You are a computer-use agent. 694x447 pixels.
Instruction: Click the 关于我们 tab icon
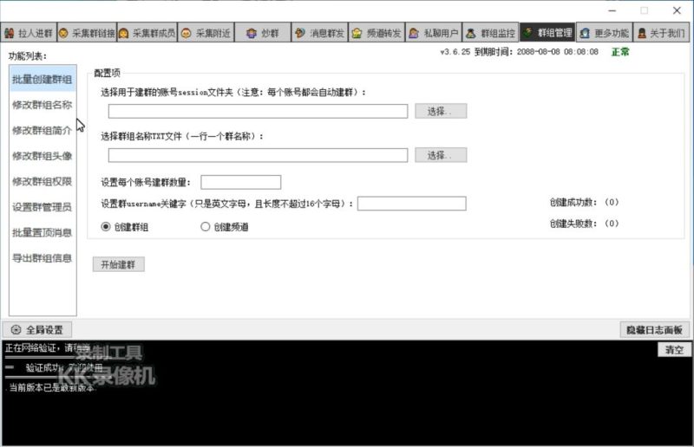(x=642, y=33)
